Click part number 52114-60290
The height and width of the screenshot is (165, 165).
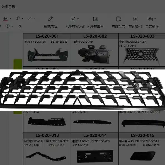click(x=80, y=145)
